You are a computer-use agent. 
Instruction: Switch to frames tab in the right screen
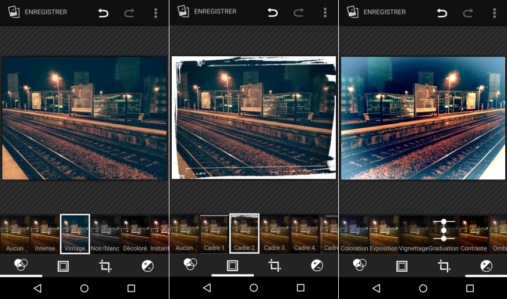(402, 266)
